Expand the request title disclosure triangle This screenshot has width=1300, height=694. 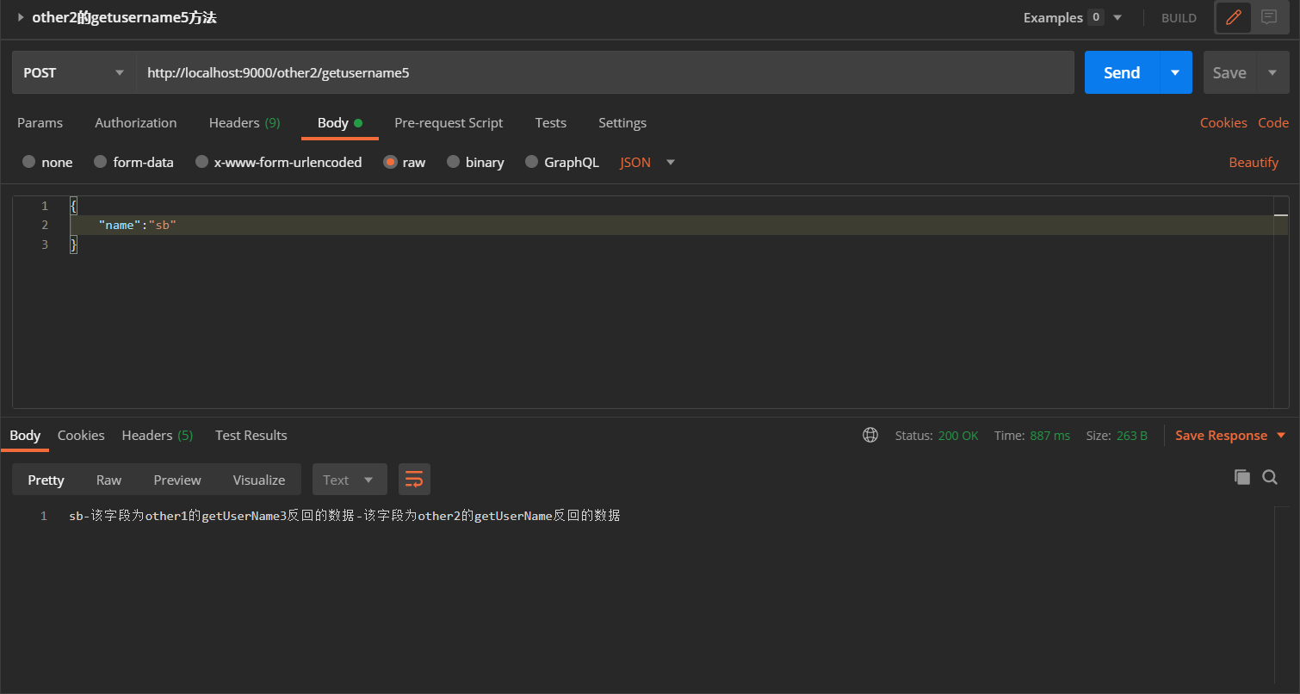coord(21,17)
